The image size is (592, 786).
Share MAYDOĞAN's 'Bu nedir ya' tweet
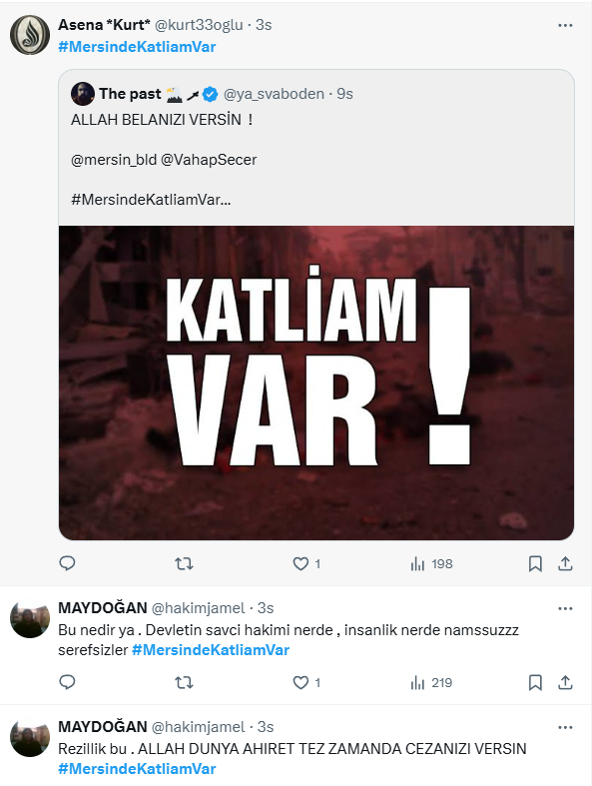pos(565,683)
